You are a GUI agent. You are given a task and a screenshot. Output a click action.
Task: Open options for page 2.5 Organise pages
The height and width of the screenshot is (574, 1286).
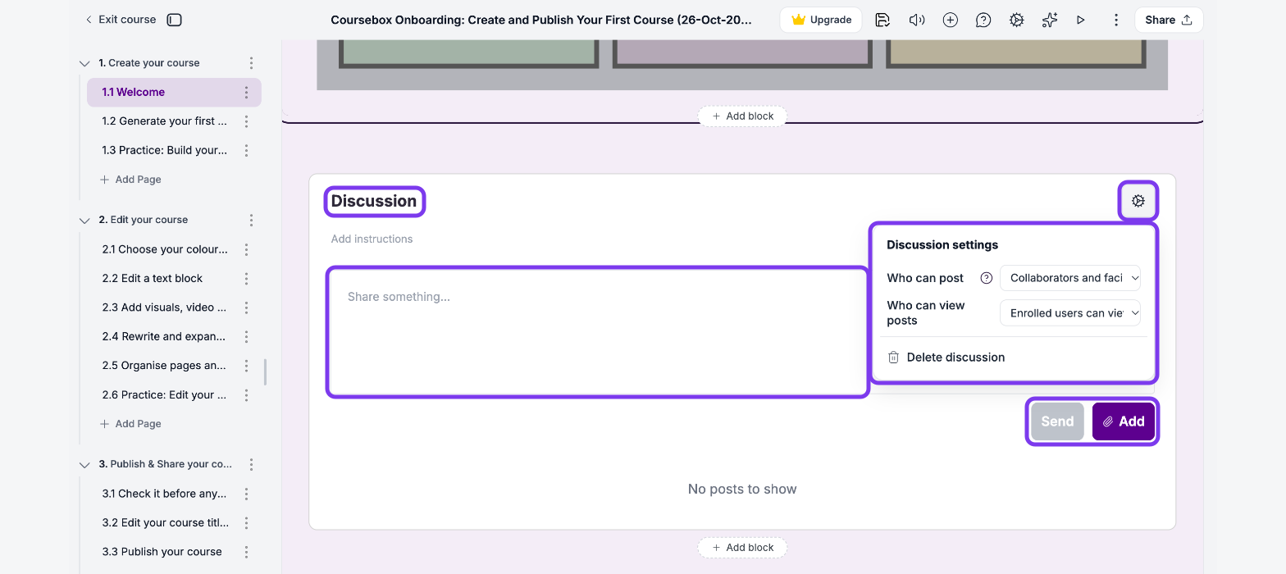tap(246, 366)
